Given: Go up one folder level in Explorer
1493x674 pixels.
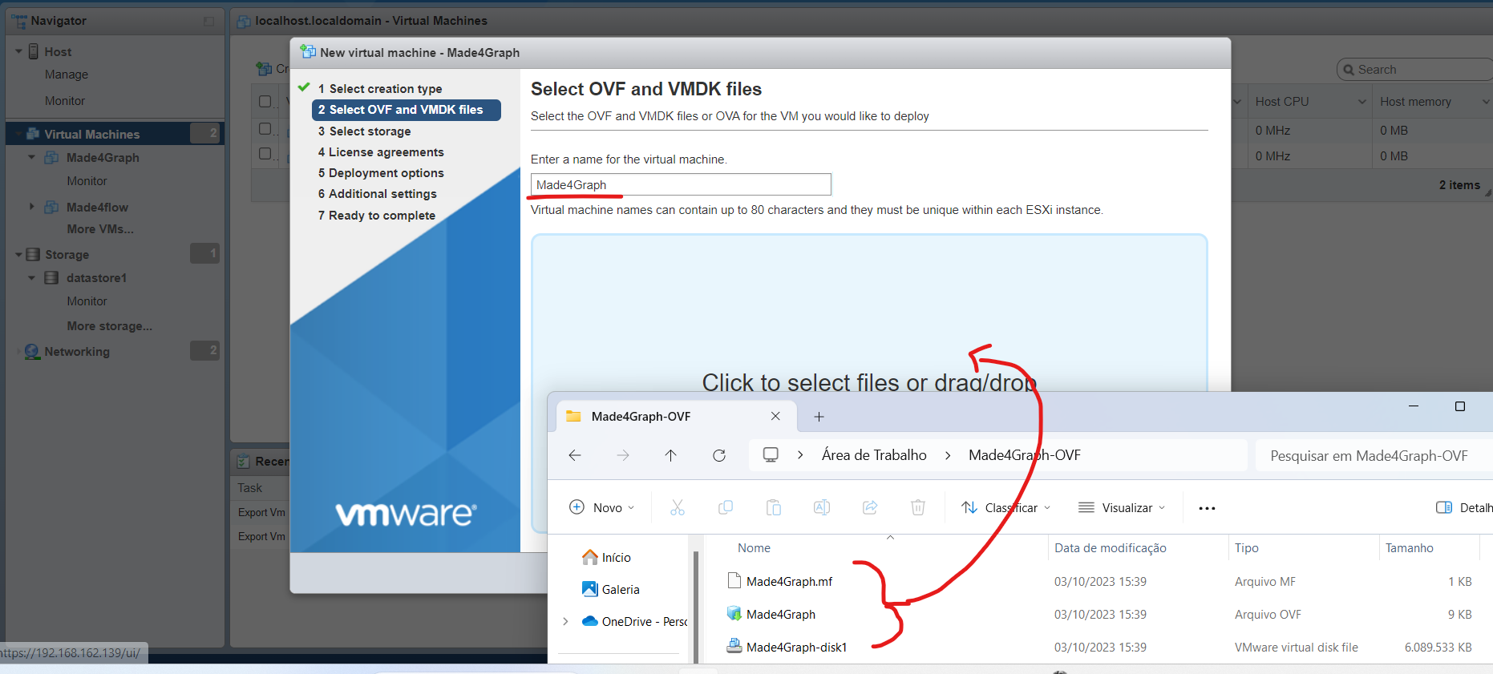Looking at the screenshot, I should pos(671,455).
